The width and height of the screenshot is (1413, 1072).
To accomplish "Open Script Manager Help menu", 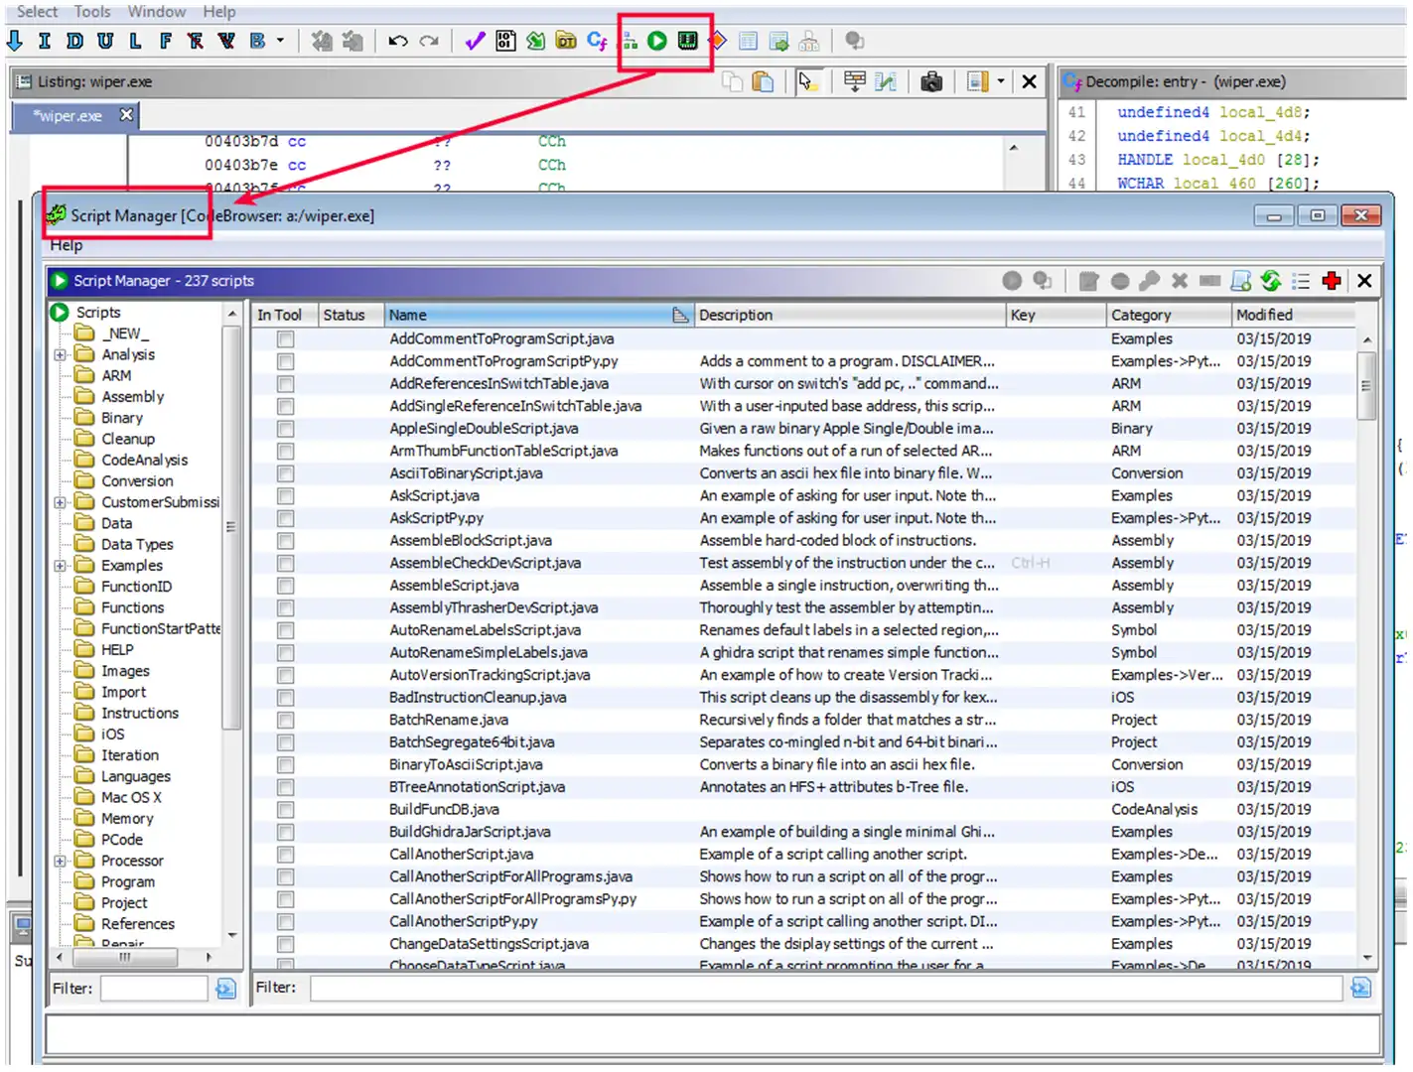I will (x=67, y=245).
